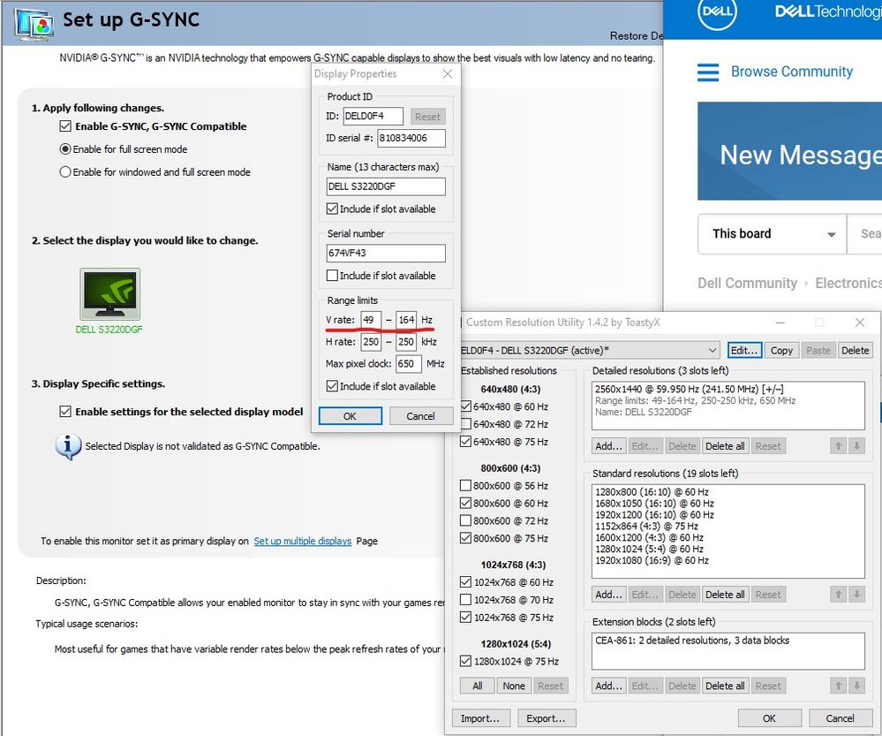Select Enable for windowed and full screen mode

tap(65, 171)
